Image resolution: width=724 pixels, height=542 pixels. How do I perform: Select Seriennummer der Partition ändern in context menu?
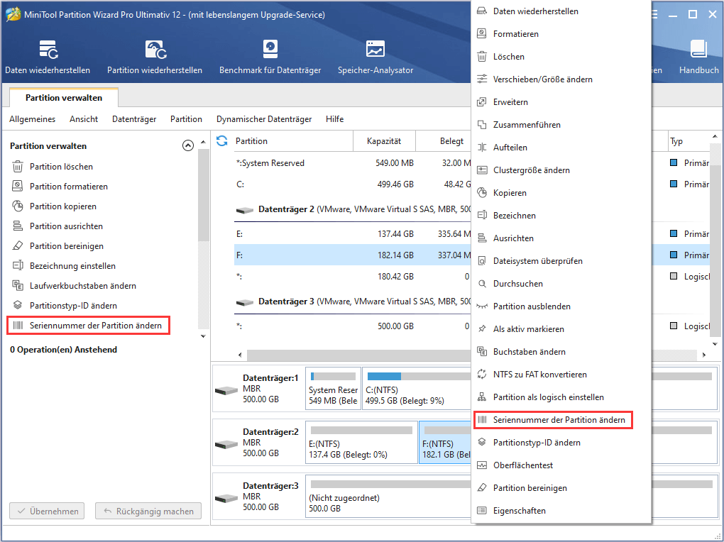[559, 420]
